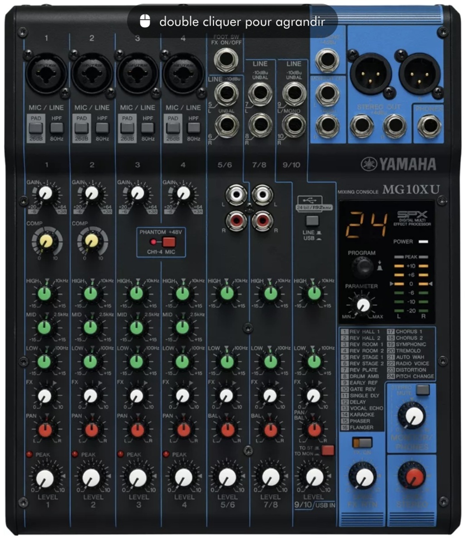The image size is (469, 545).
Task: Toggle the PAD button on channel 3
Action: [x=128, y=128]
